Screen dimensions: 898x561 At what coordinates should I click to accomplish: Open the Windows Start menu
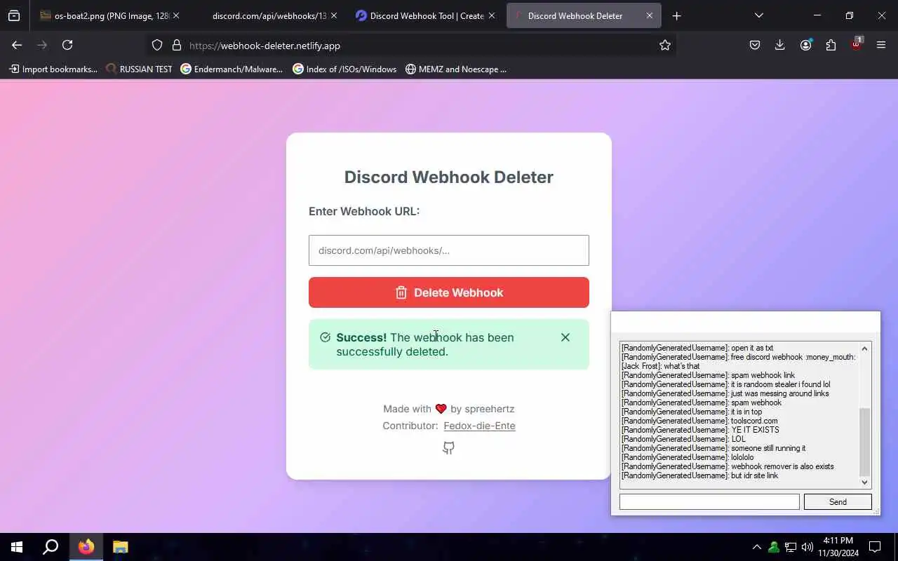(17, 547)
